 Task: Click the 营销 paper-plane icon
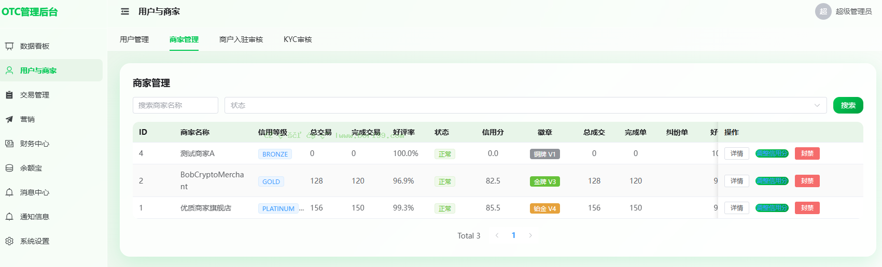coord(9,119)
